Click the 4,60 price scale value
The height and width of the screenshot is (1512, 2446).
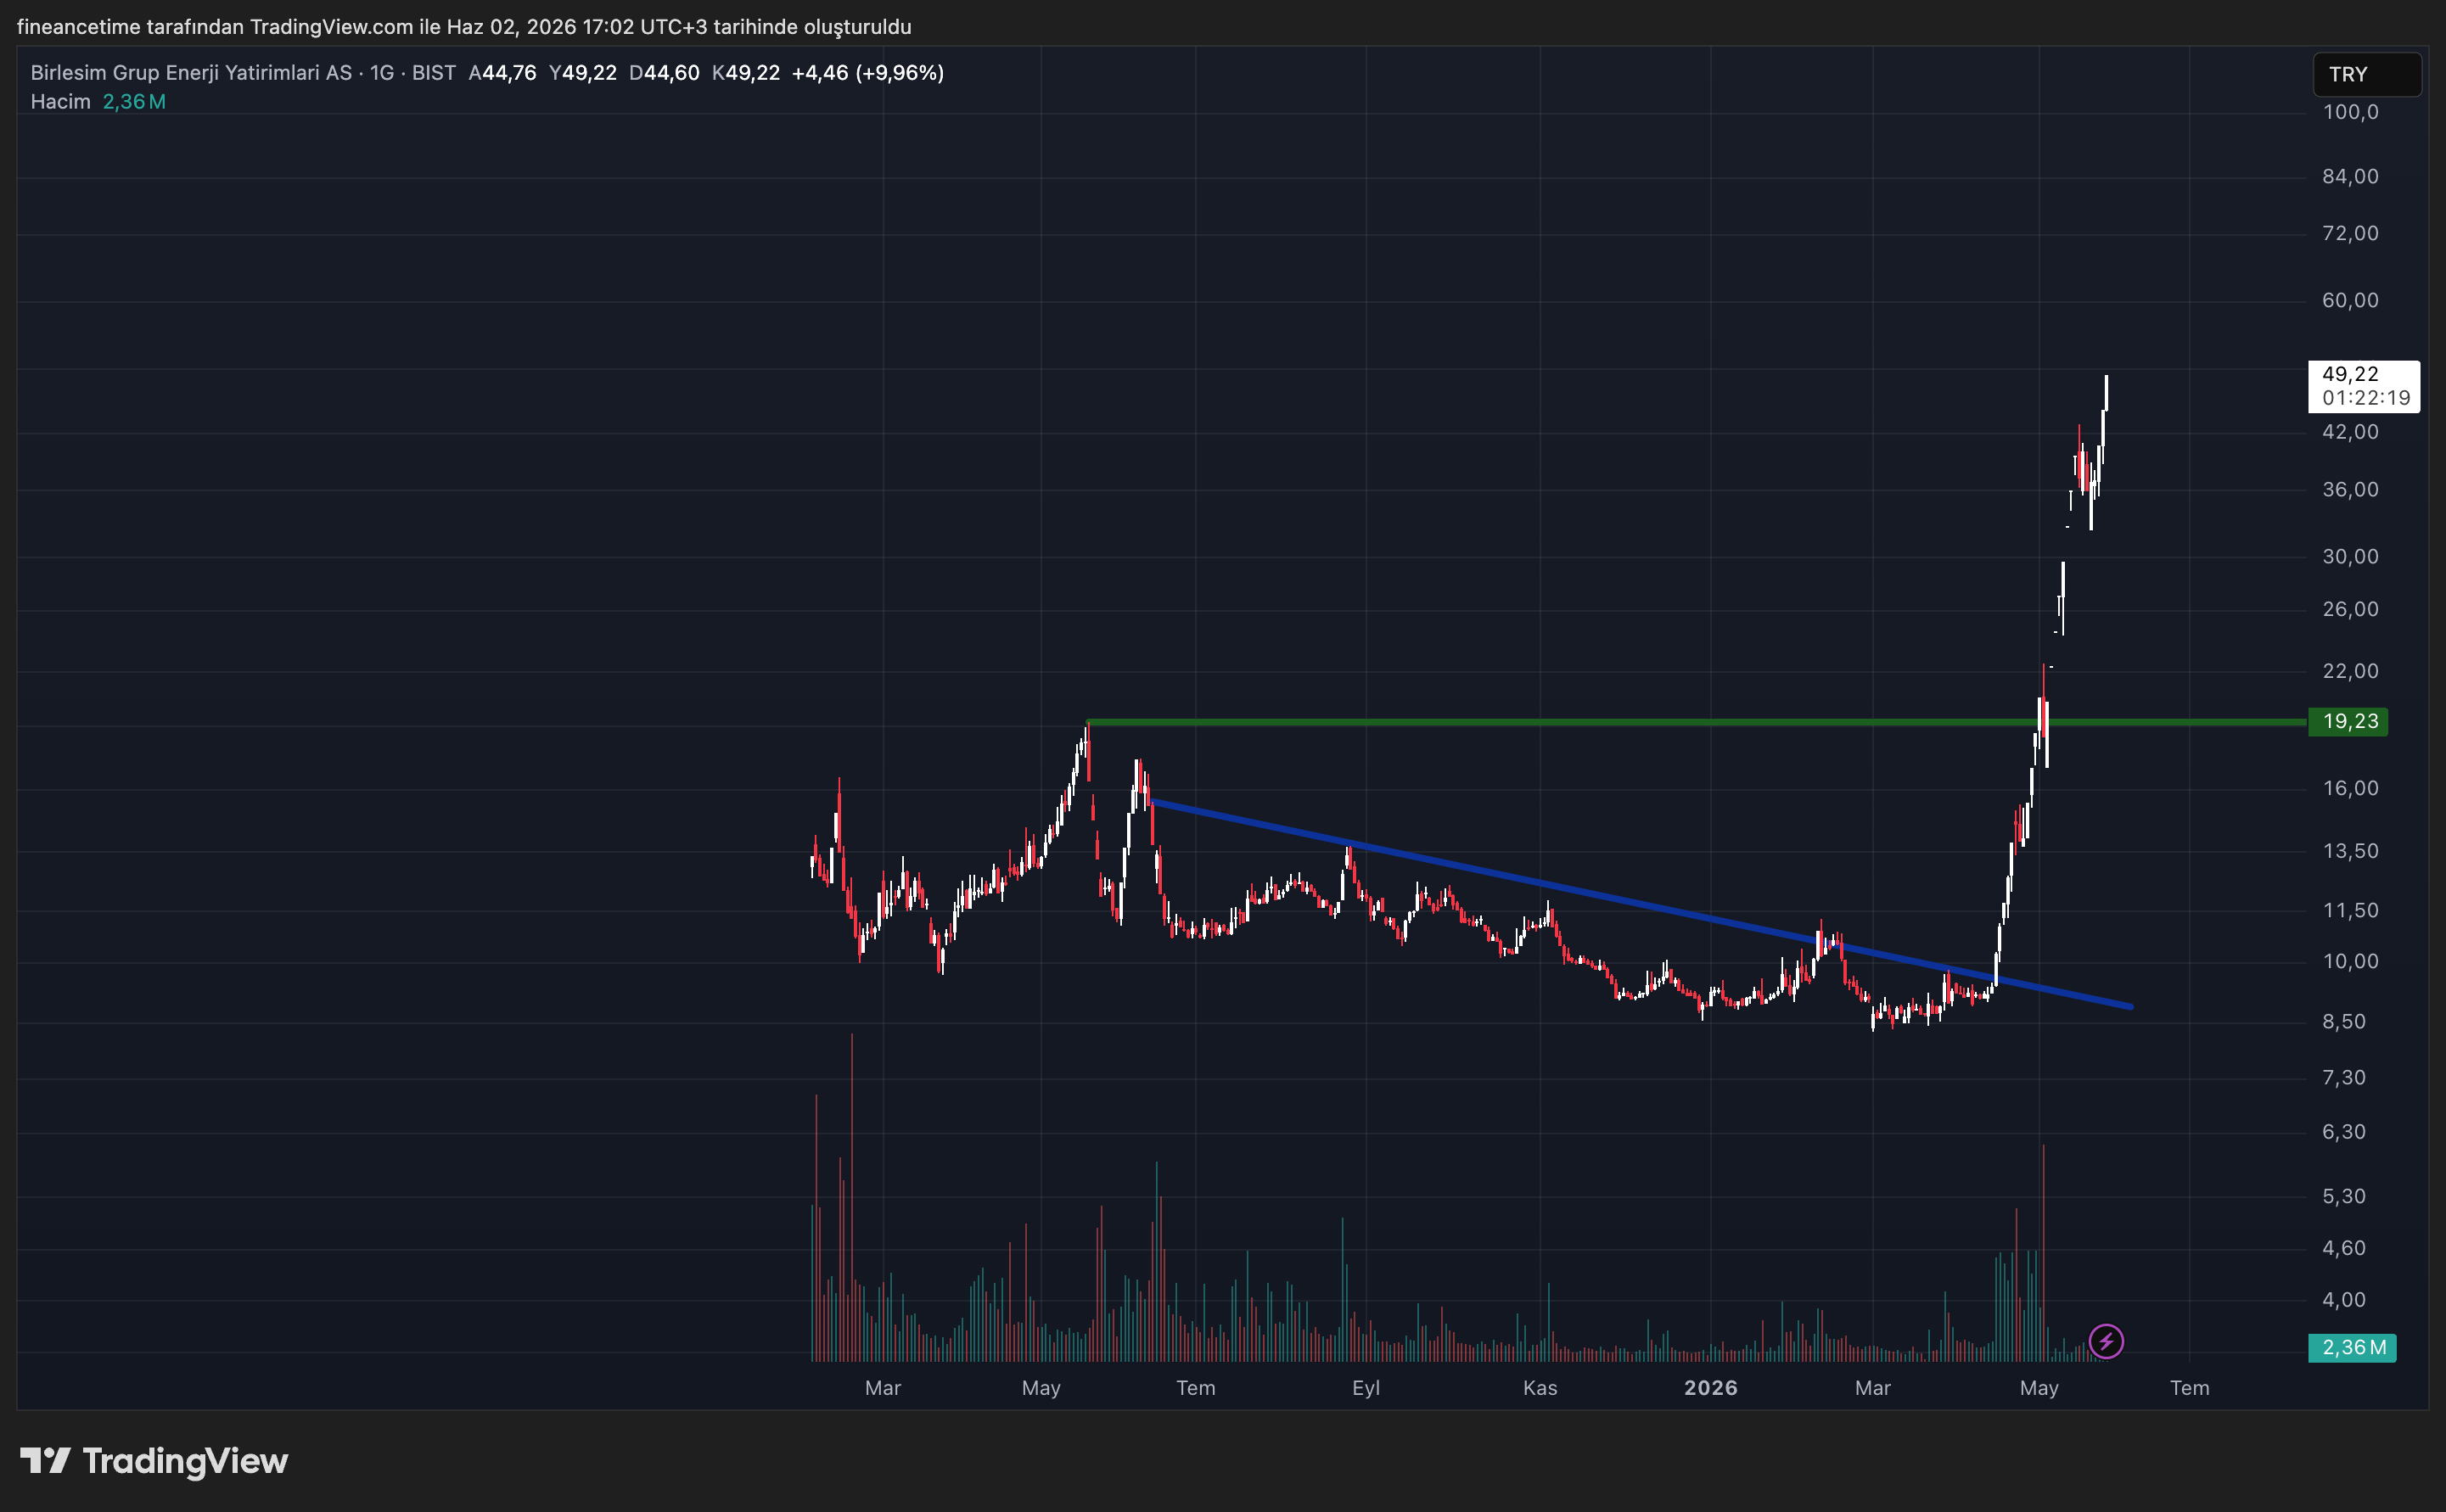2344,1248
